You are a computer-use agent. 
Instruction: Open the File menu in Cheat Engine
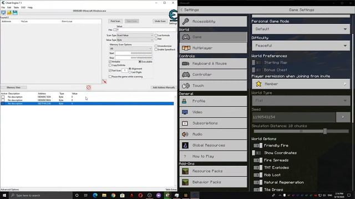[3, 7]
